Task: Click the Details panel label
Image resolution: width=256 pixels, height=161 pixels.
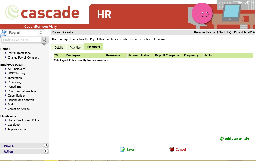Action: click(x=9, y=146)
